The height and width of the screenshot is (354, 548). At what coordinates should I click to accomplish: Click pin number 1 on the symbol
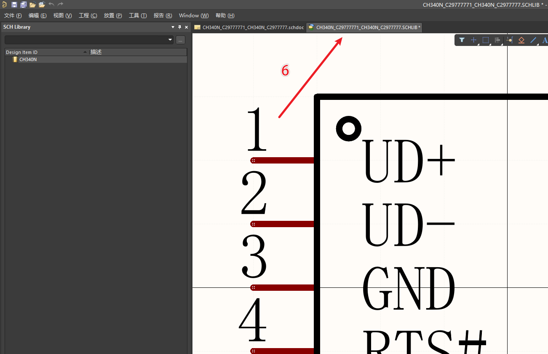click(x=257, y=130)
